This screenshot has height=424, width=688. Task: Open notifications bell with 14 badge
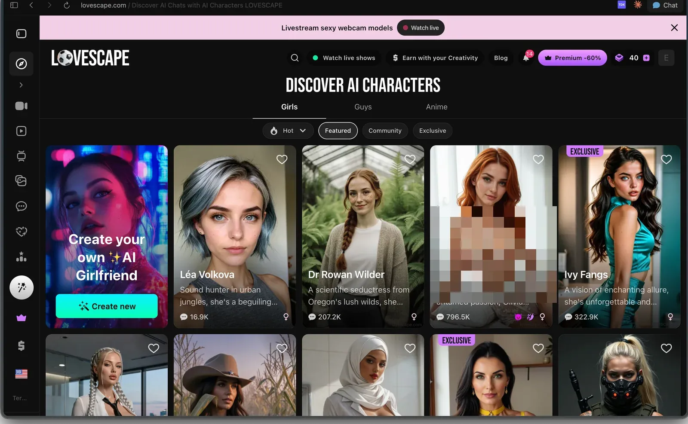point(526,58)
